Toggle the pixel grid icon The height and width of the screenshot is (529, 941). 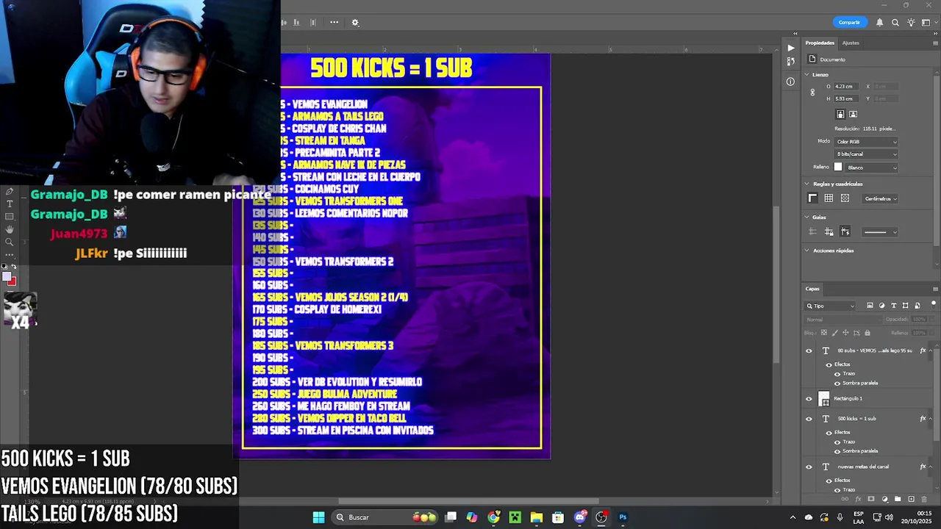tap(845, 198)
